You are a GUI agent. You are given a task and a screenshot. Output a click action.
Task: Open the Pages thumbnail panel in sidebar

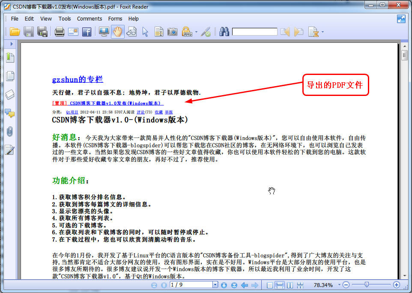click(10, 76)
